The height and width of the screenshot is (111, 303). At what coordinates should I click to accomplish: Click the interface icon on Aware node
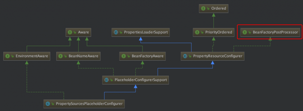click(x=70, y=32)
